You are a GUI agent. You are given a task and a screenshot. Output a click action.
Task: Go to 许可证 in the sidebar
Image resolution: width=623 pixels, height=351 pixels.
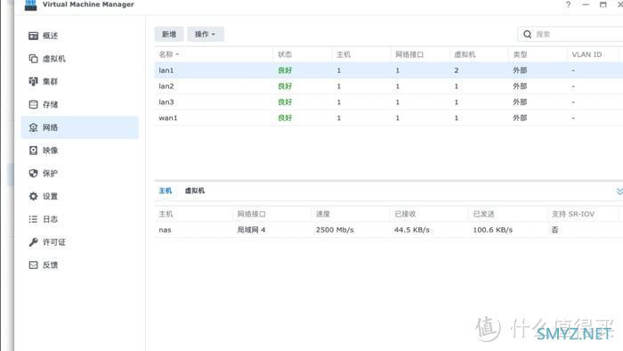pos(79,242)
